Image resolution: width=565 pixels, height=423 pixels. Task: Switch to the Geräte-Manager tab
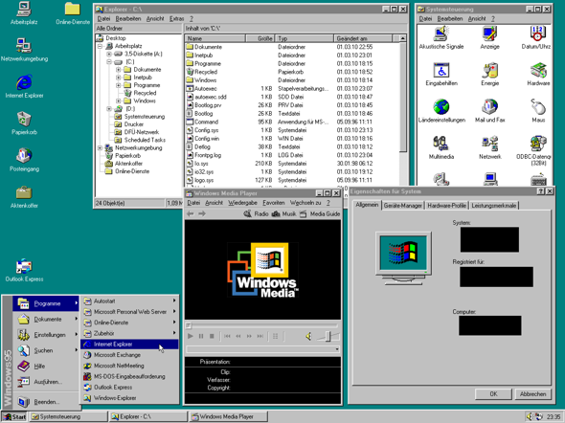[402, 206]
